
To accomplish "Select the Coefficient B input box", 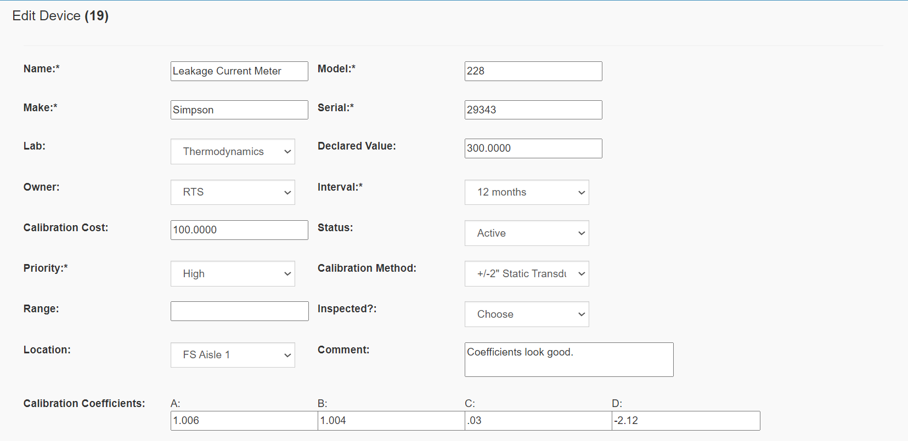I will (x=391, y=421).
